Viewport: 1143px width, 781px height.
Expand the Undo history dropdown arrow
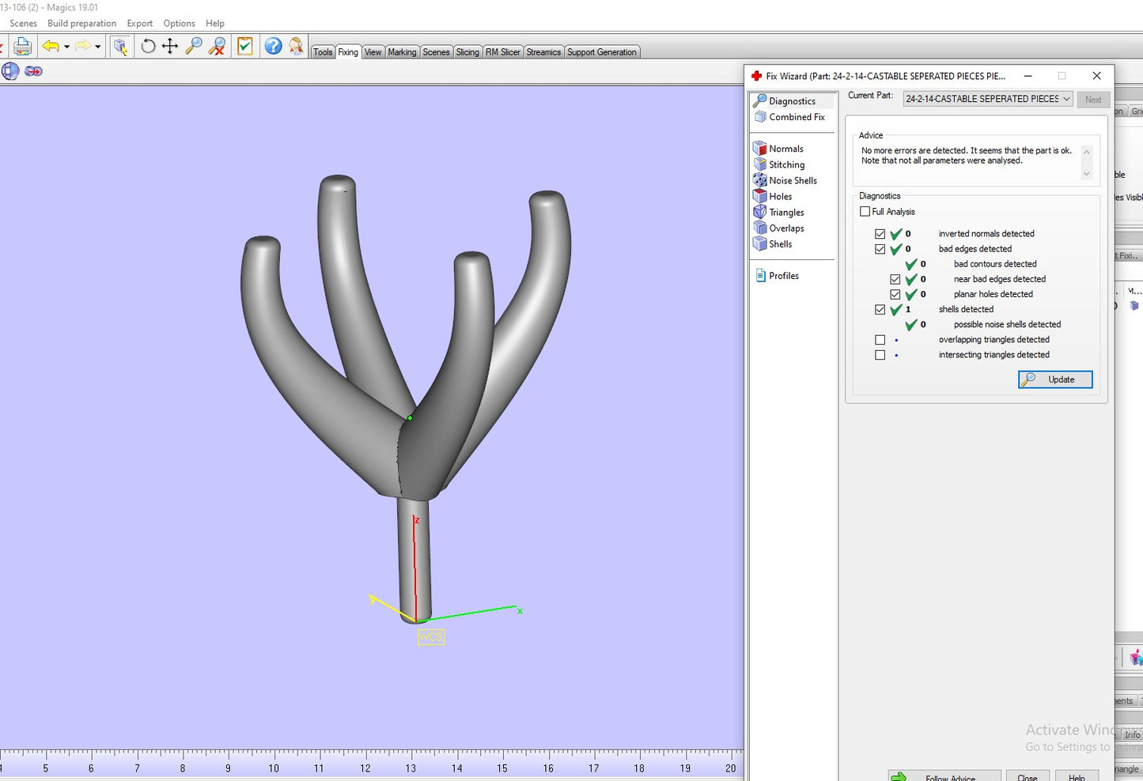67,47
